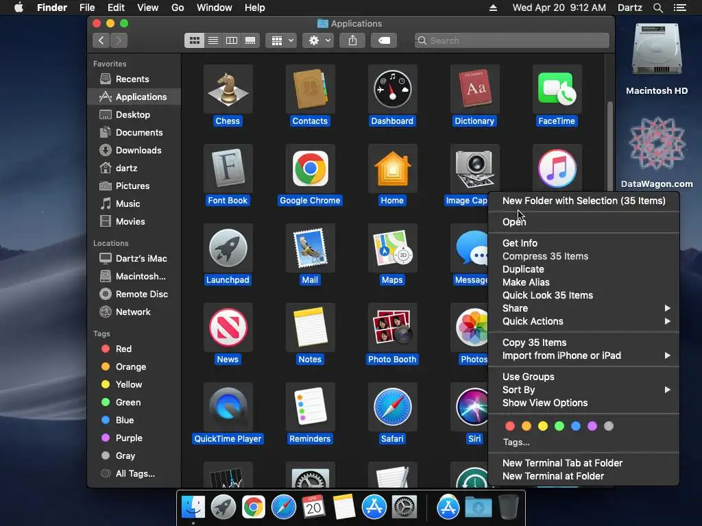Open the Apple menu
Image resolution: width=702 pixels, height=526 pixels.
[19, 8]
